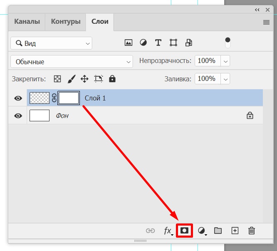277x251 pixels.
Task: Filter layers by adjustment layers icon
Action: tap(143, 43)
